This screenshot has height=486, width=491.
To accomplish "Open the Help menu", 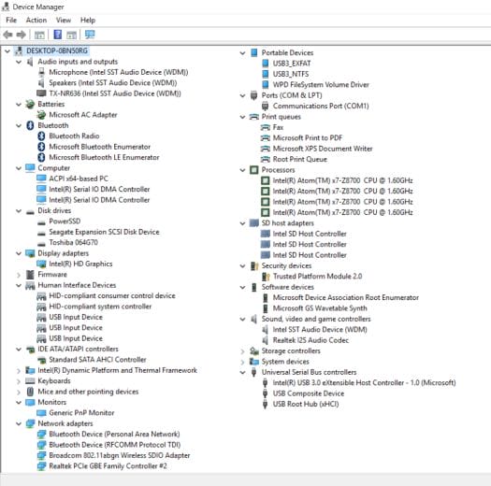I will click(x=88, y=20).
